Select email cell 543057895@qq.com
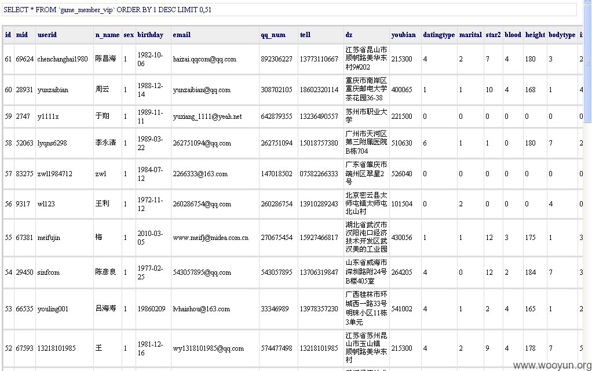The width and height of the screenshot is (592, 371). [202, 272]
